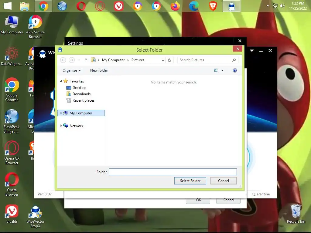311x233 pixels.
Task: Open Opera GX Browser desktop shortcut
Action: [12, 153]
